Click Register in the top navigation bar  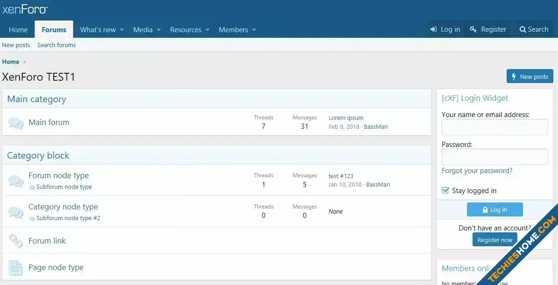488,29
